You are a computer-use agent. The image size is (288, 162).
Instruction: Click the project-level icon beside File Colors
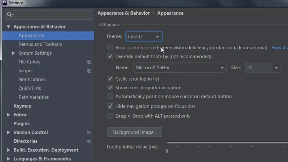[89, 62]
